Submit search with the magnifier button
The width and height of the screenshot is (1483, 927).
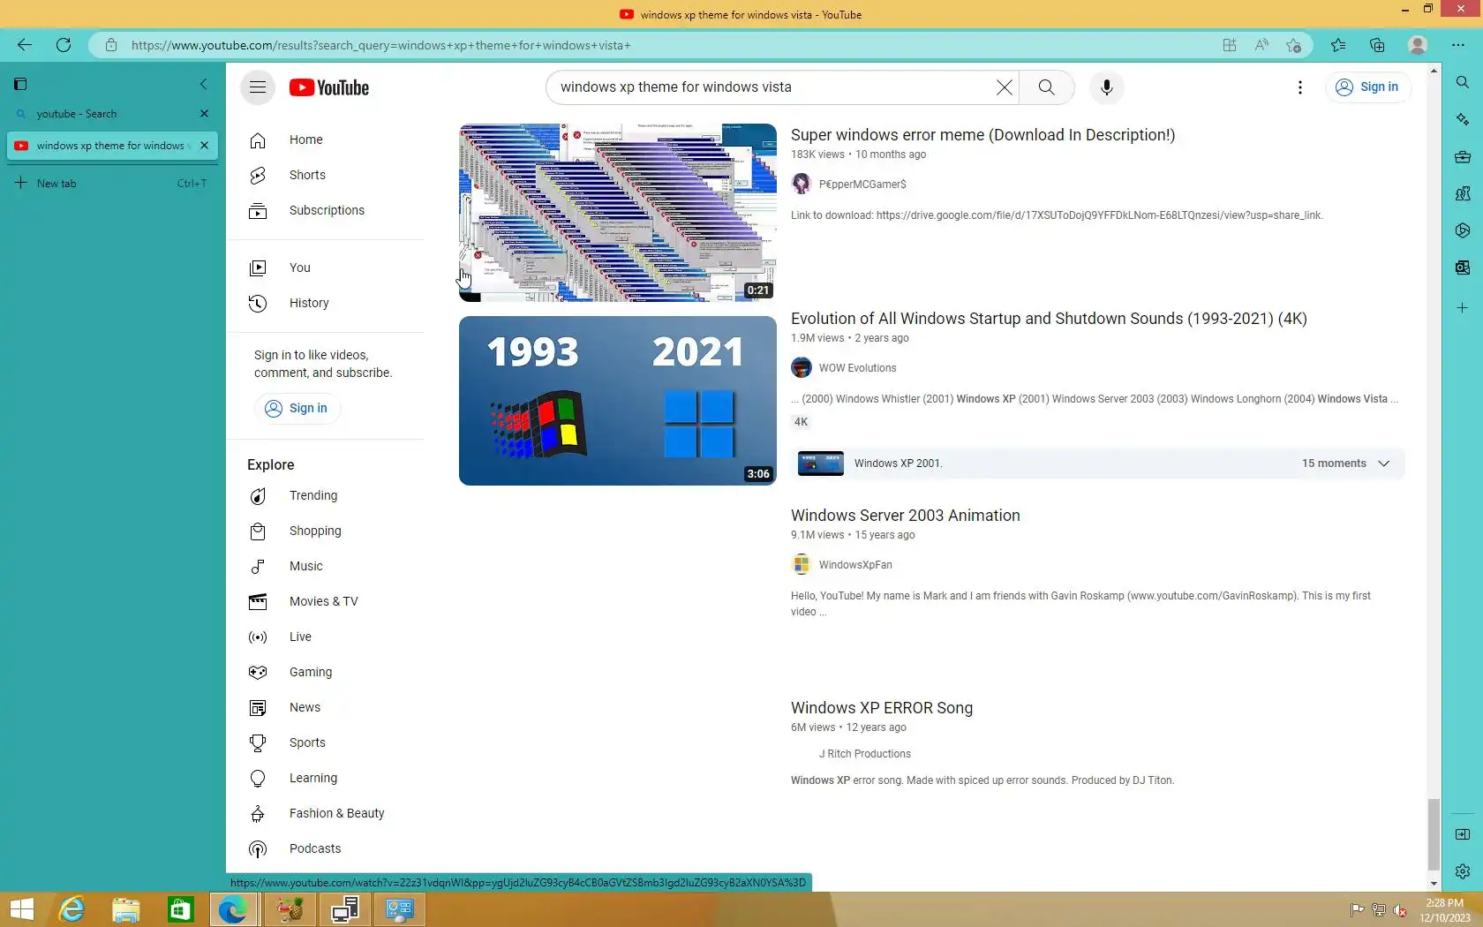(1046, 87)
